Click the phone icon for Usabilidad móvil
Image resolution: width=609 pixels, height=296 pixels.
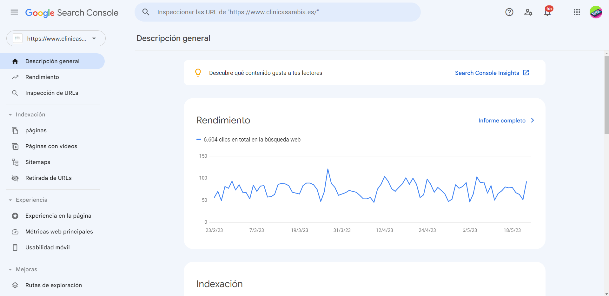click(x=15, y=247)
